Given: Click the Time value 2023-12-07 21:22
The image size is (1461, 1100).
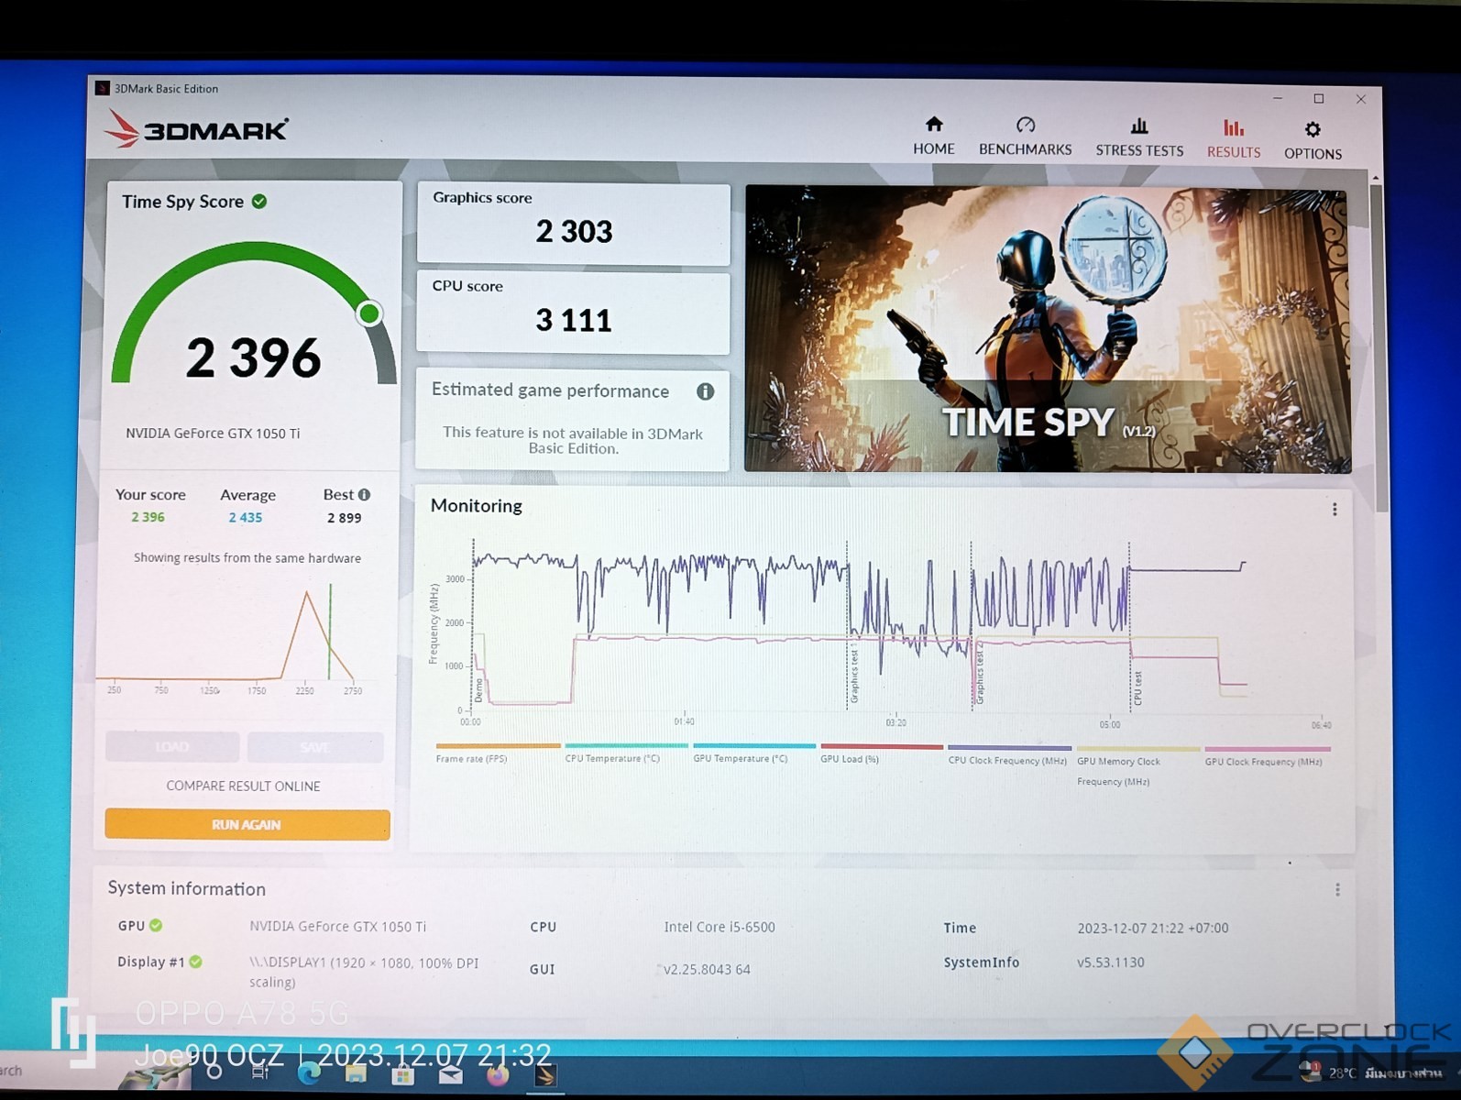Looking at the screenshot, I should 1153,929.
